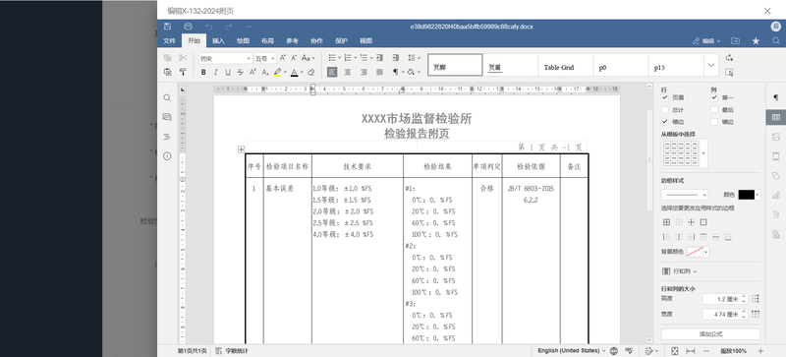Zoom in with the plus button
Viewport: 786px width, 357px height.
760,350
